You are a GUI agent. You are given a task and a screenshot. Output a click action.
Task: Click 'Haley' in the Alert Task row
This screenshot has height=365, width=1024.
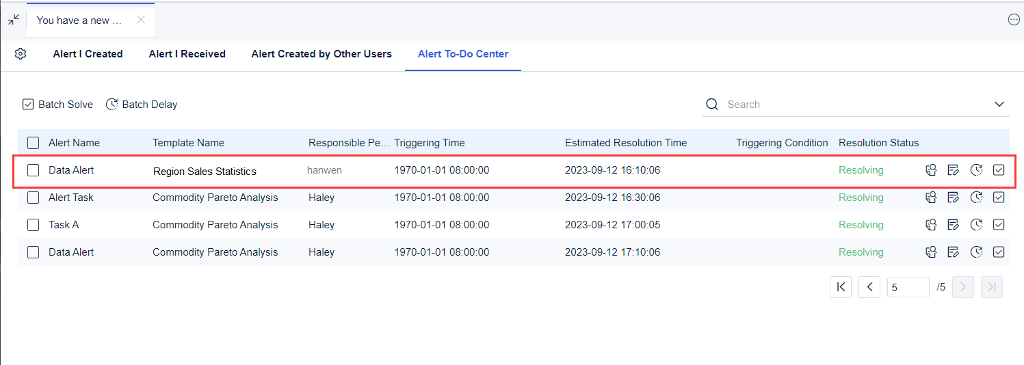321,198
